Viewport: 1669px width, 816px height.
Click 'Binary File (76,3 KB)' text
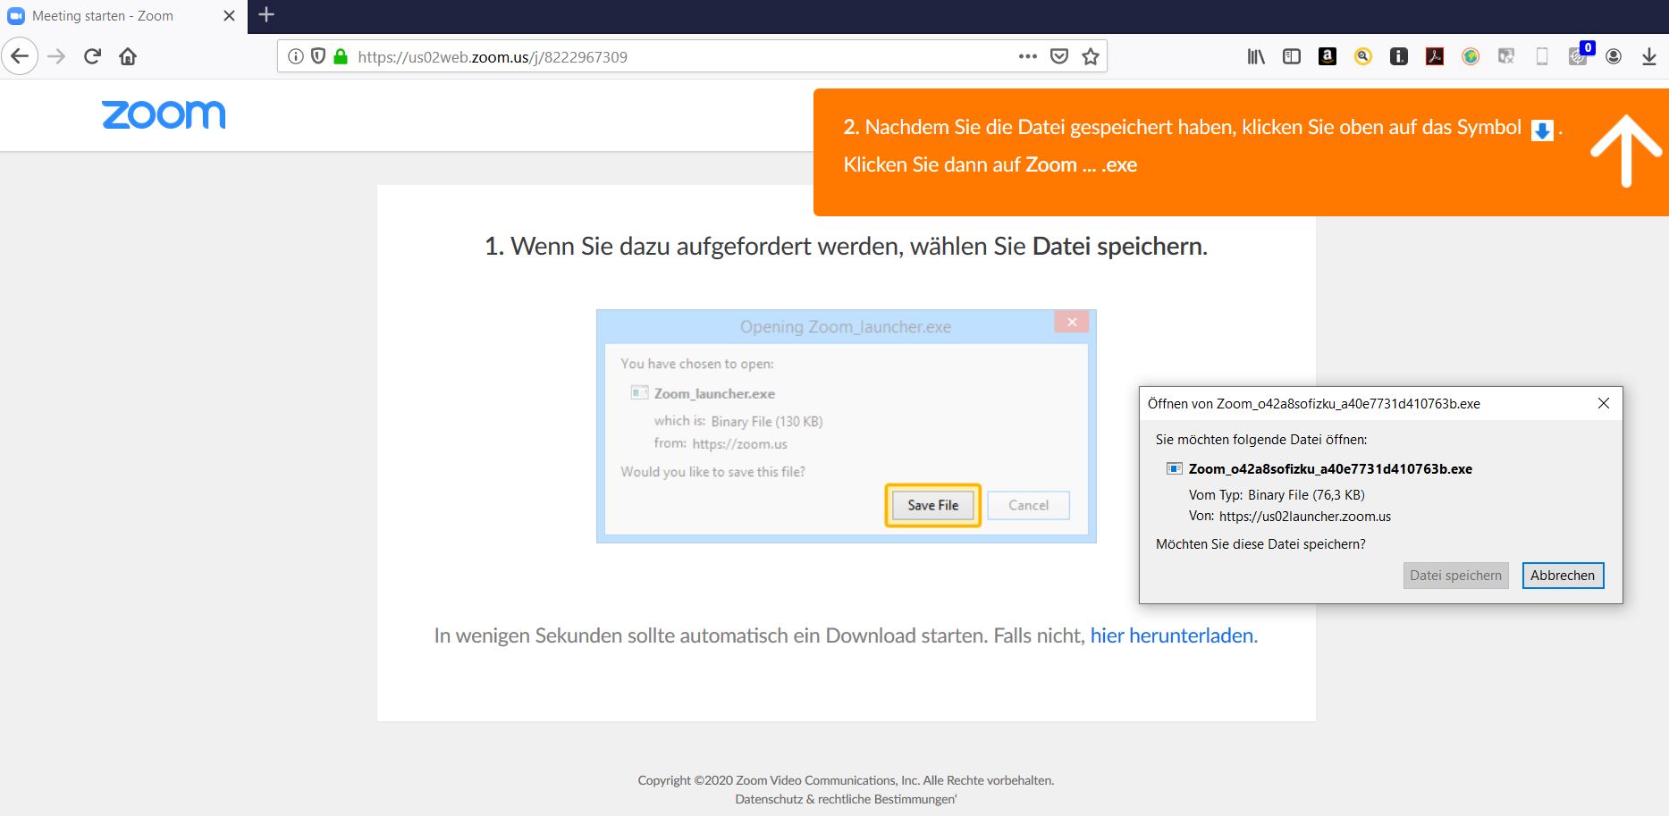point(1306,494)
